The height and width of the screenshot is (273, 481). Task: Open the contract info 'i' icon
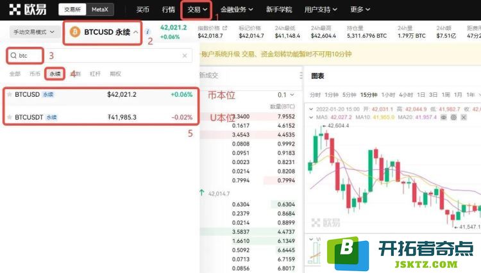148,32
